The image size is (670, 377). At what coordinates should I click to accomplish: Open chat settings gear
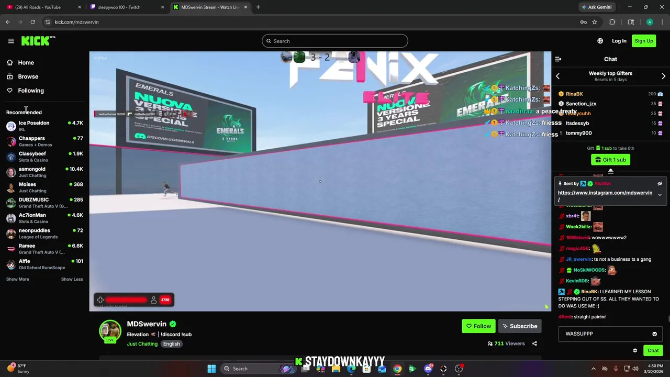tap(635, 350)
